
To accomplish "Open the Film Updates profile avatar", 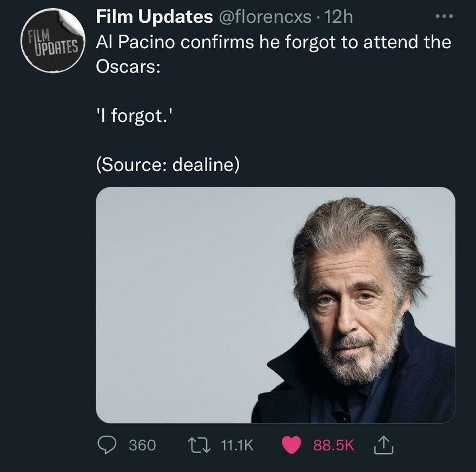I will coord(51,41).
